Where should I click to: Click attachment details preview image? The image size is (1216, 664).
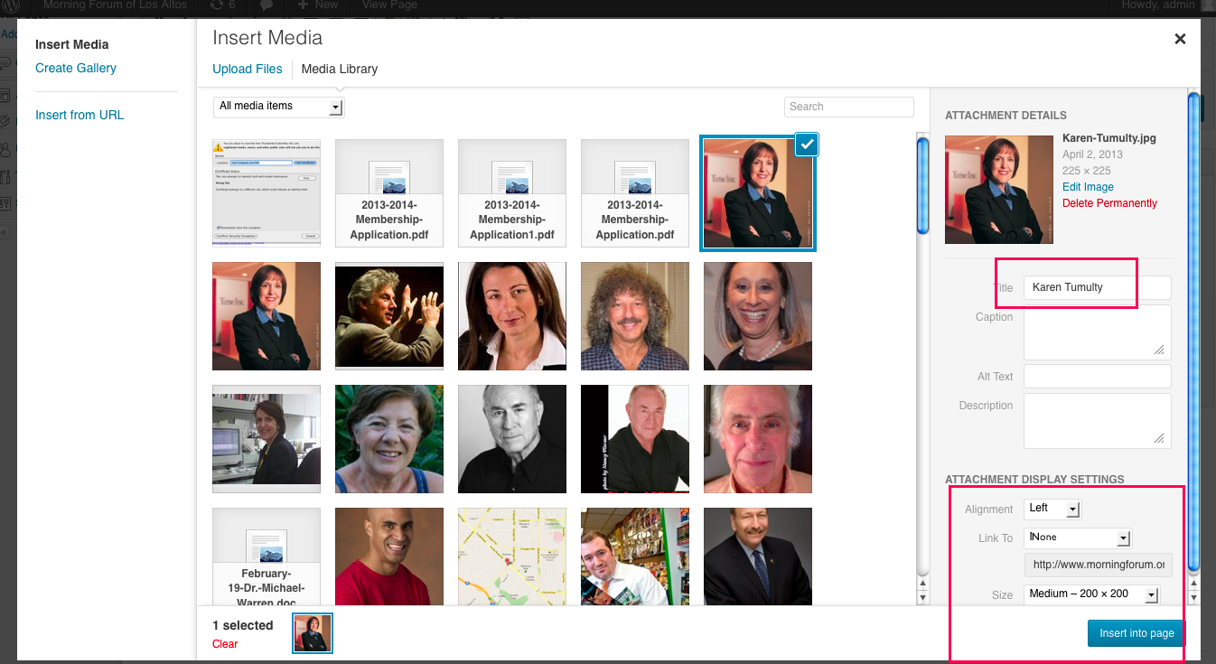(999, 190)
